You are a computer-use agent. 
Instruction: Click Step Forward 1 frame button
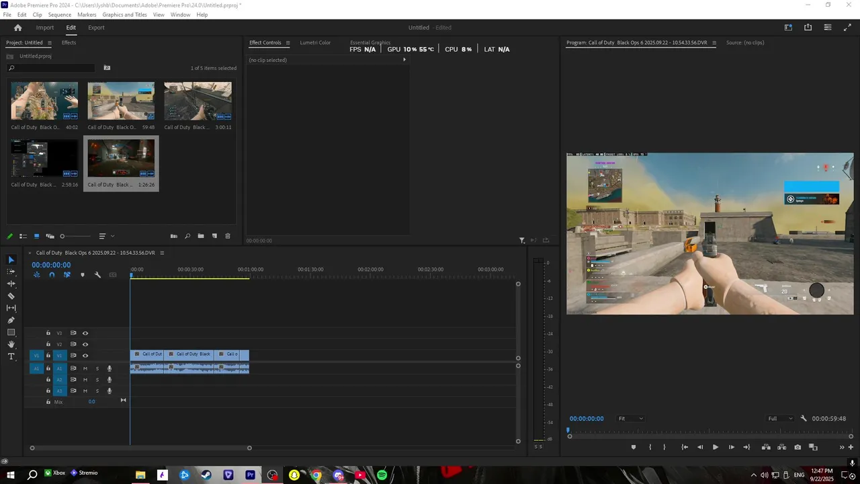click(x=731, y=447)
